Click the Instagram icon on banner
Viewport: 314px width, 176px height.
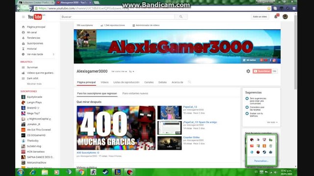274,60
